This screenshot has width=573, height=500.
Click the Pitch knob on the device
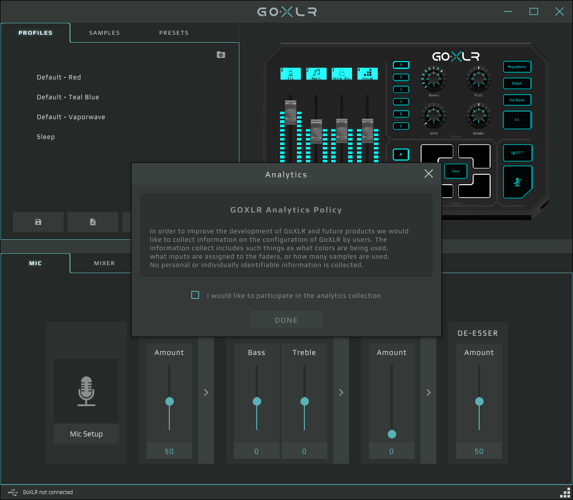pos(478,78)
